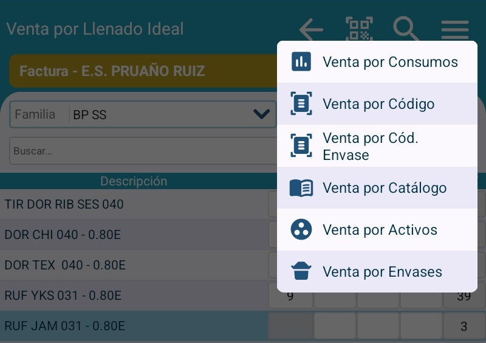Image resolution: width=486 pixels, height=343 pixels.
Task: Click the bar chart Consumos icon
Action: [x=301, y=61]
